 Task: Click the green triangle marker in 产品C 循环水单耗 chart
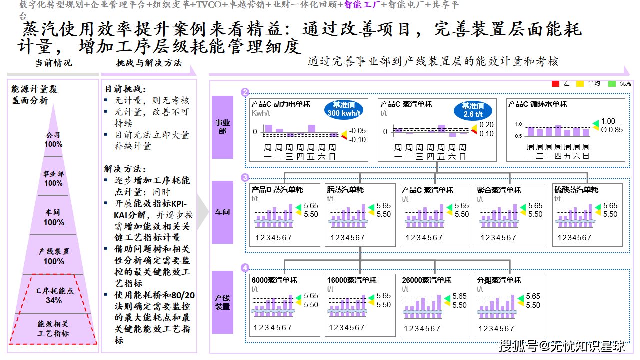(x=595, y=123)
